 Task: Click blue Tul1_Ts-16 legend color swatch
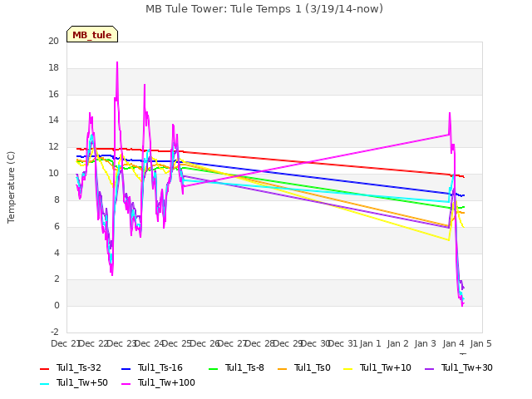[126, 368]
